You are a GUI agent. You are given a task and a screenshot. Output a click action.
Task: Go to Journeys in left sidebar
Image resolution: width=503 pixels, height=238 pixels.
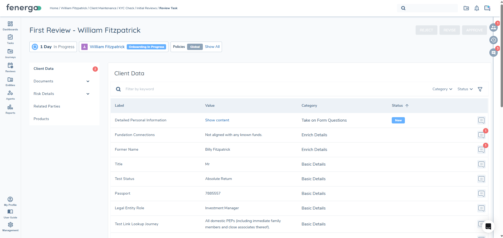tap(10, 53)
